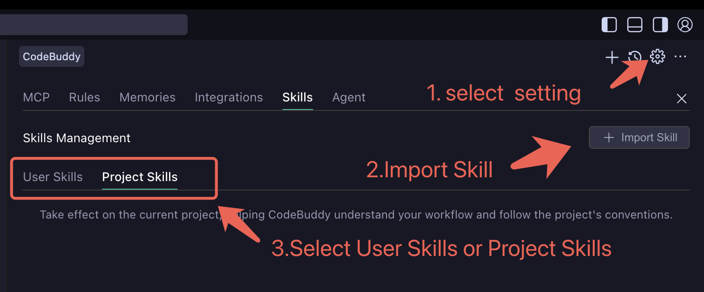
Task: Click the Import Skill button
Action: [x=639, y=137]
